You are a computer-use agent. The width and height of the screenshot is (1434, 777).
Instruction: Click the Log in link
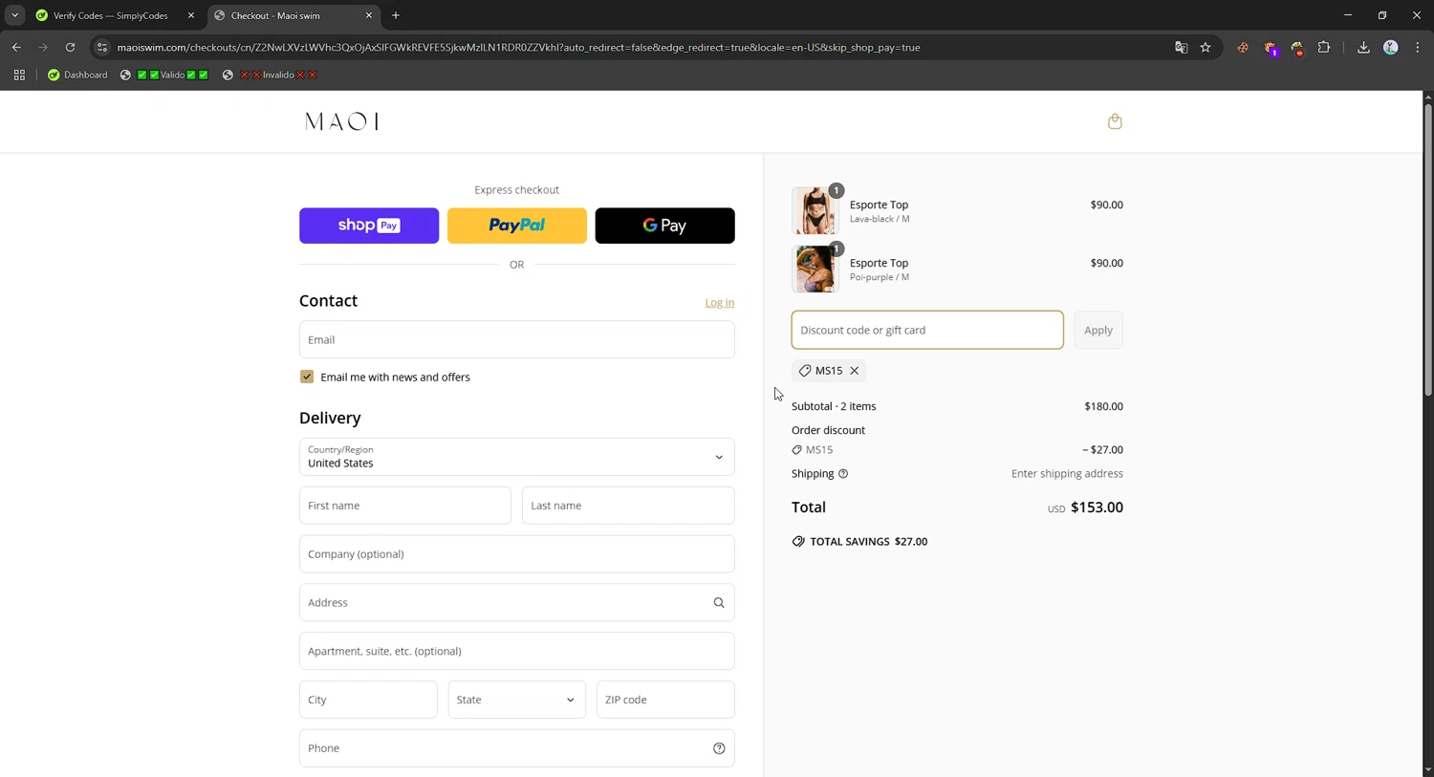coord(720,303)
